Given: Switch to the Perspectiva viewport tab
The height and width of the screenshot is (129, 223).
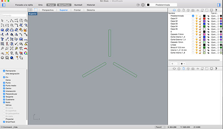Looking at the screenshot, I should 48,10.
